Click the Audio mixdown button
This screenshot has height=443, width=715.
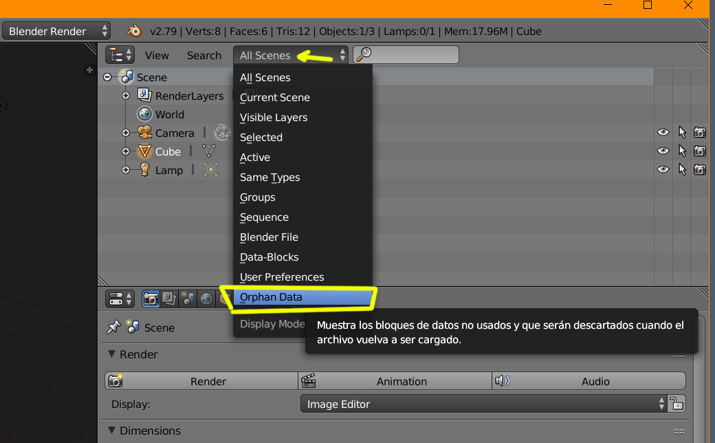pyautogui.click(x=588, y=381)
